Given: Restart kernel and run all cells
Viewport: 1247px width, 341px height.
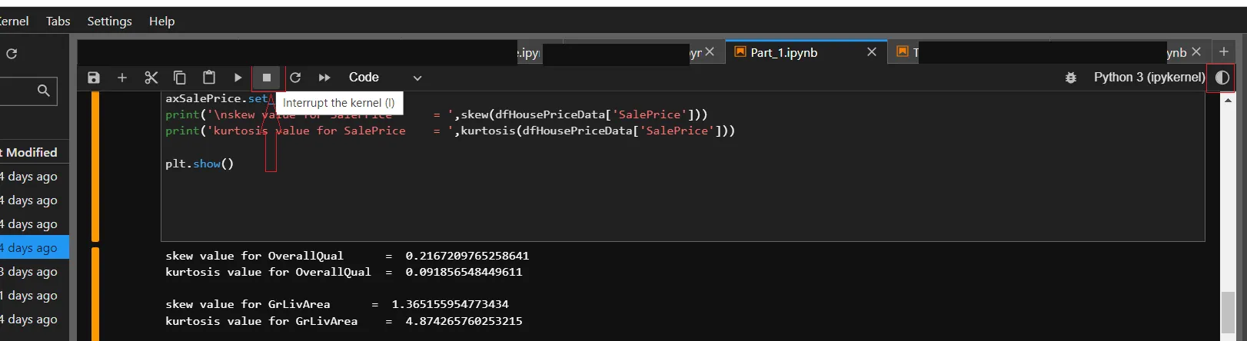Looking at the screenshot, I should [324, 78].
